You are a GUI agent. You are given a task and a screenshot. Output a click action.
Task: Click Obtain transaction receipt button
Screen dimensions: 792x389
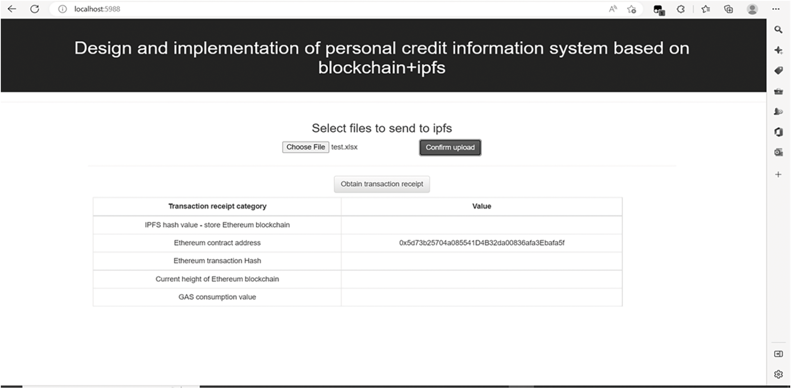pyautogui.click(x=382, y=184)
